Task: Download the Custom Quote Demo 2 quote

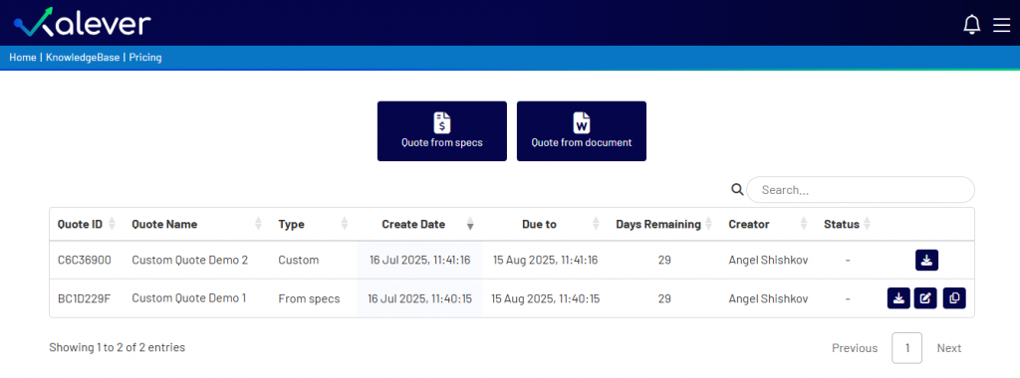Action: tap(926, 260)
